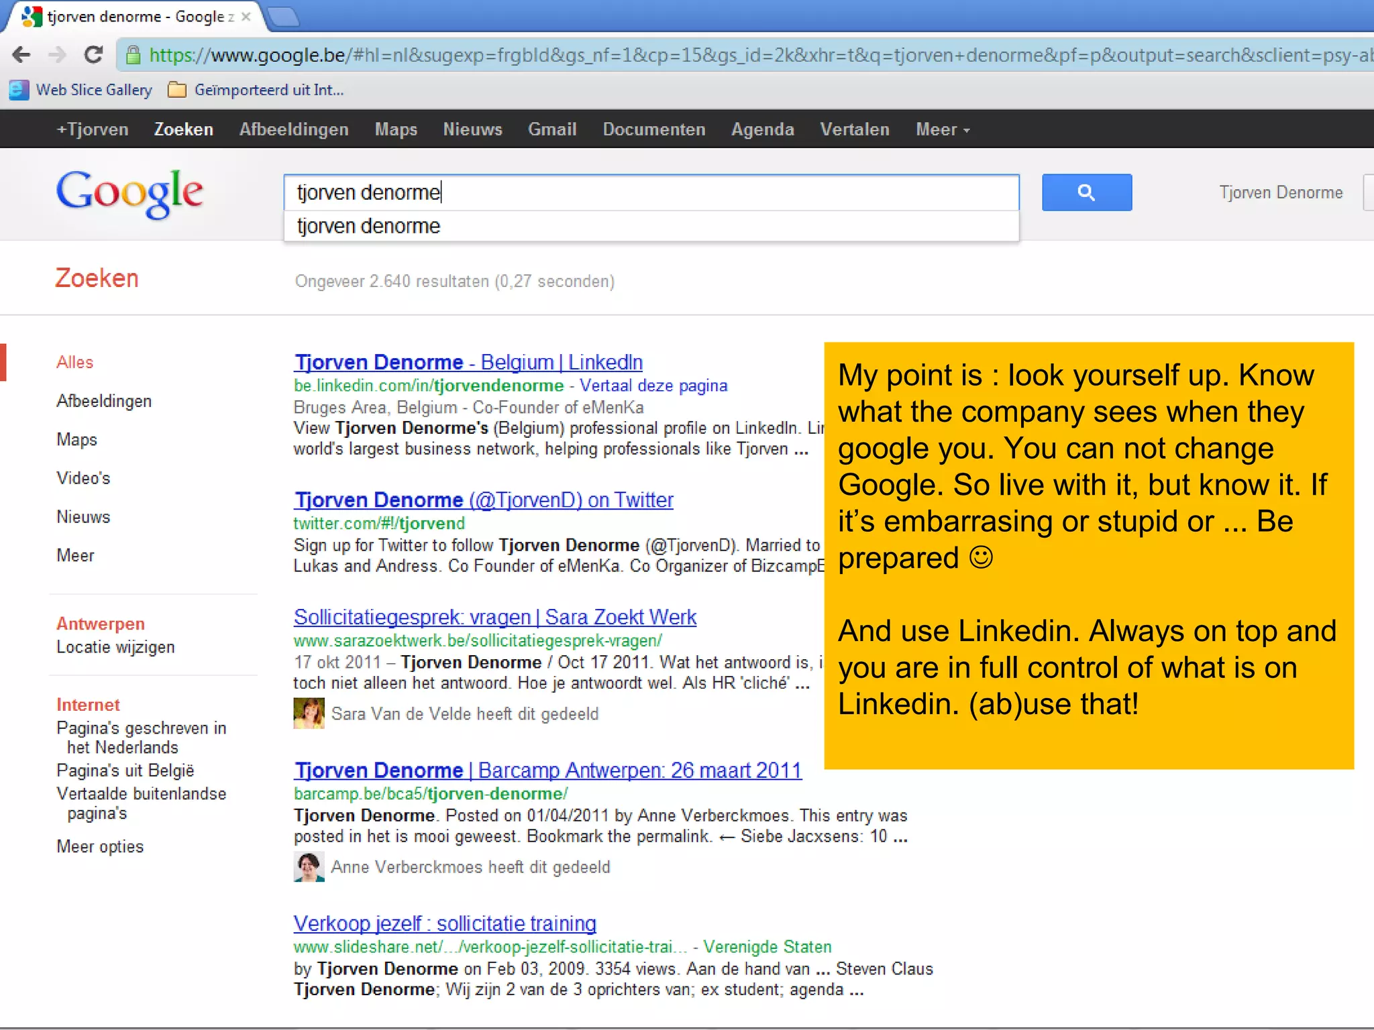Expand Meer opties in sidebar

pos(100,846)
